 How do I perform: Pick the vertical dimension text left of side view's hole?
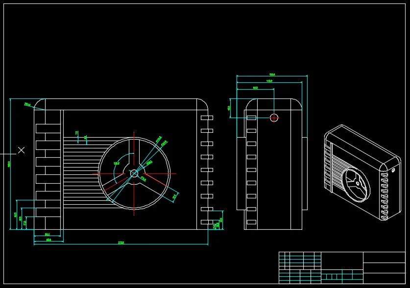pyautogui.click(x=229, y=108)
